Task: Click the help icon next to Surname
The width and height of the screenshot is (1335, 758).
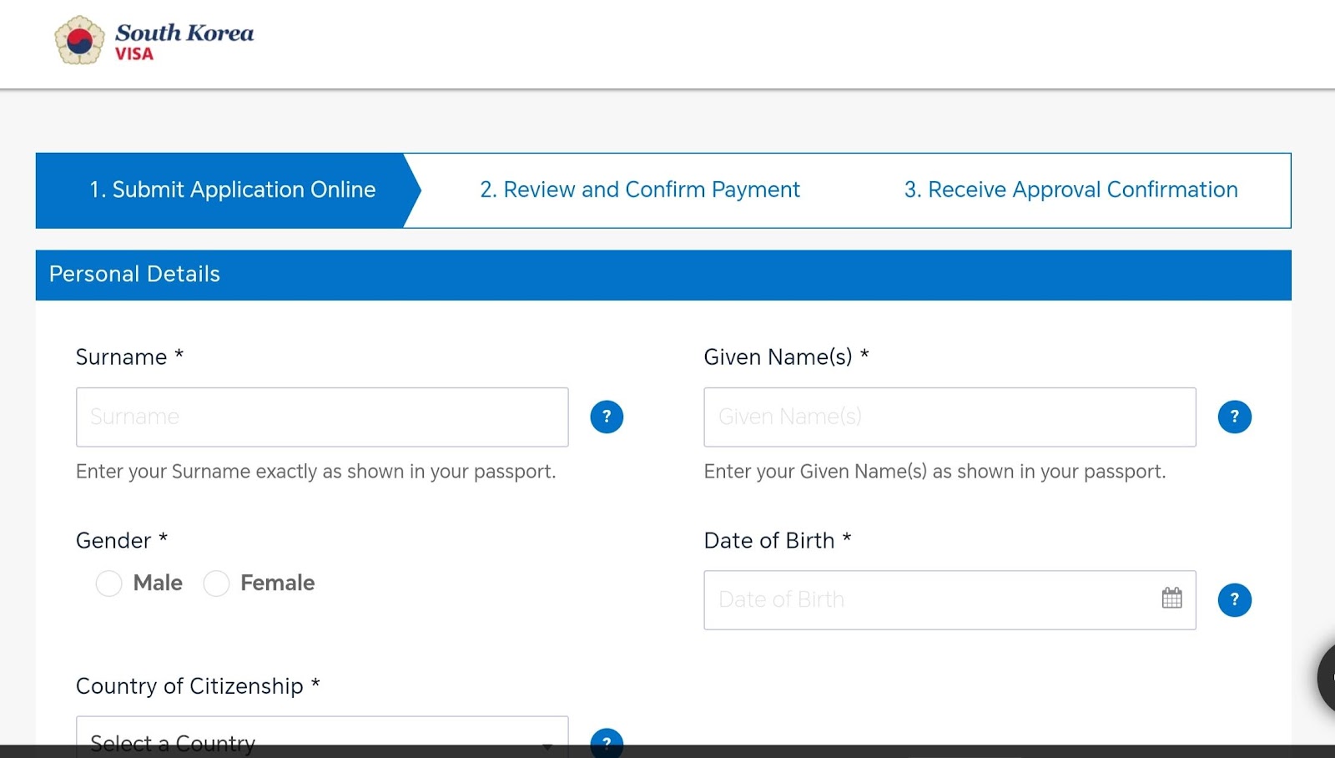Action: pos(607,417)
